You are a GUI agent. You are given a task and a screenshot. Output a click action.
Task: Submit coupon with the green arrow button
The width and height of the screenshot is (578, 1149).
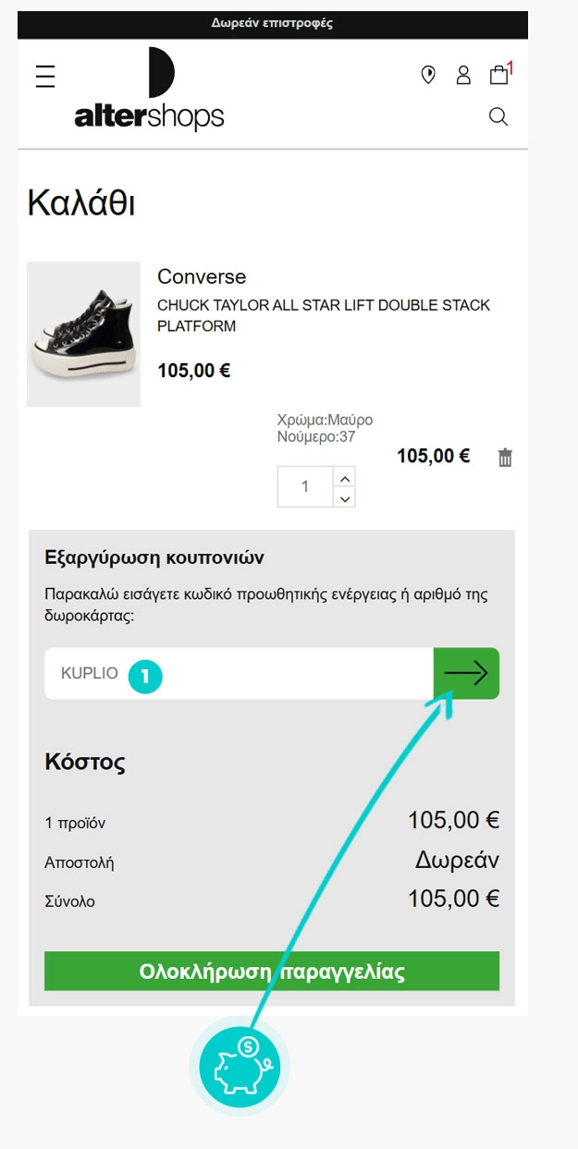point(466,674)
